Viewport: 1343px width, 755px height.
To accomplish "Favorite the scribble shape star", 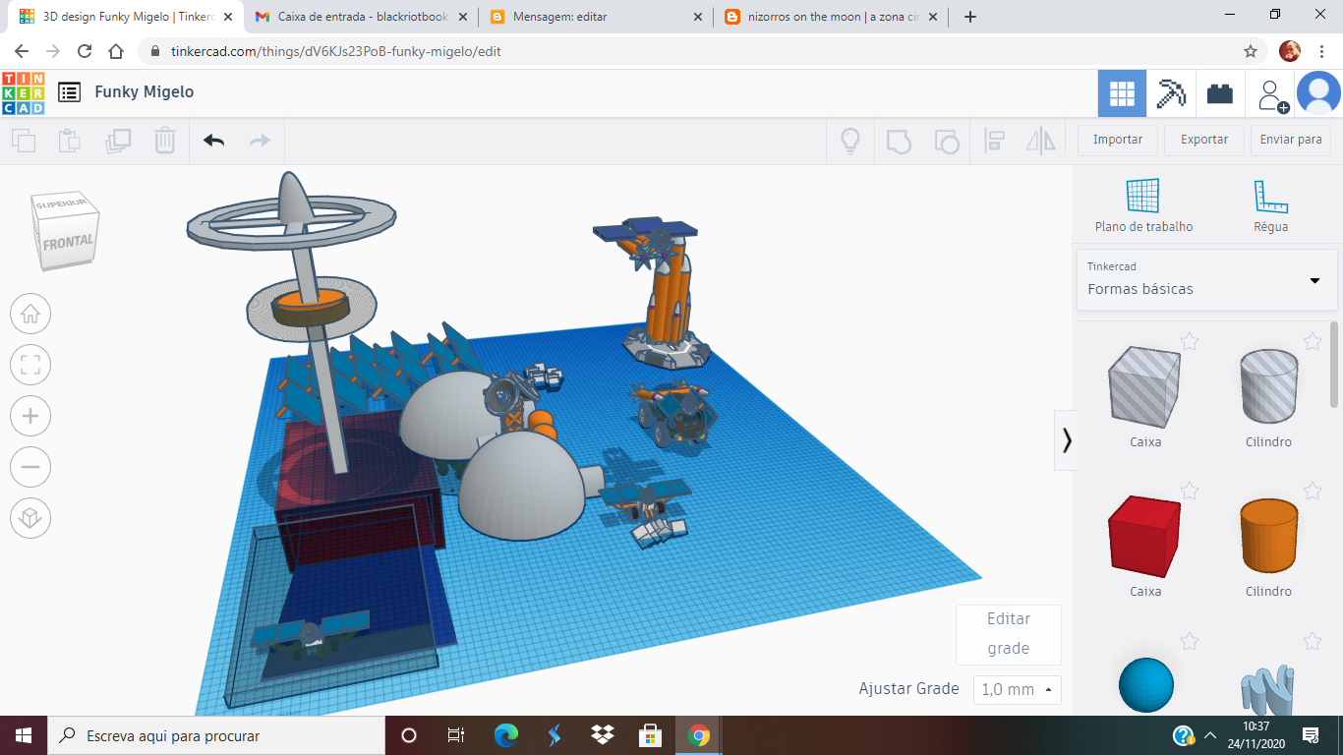I will (1313, 642).
